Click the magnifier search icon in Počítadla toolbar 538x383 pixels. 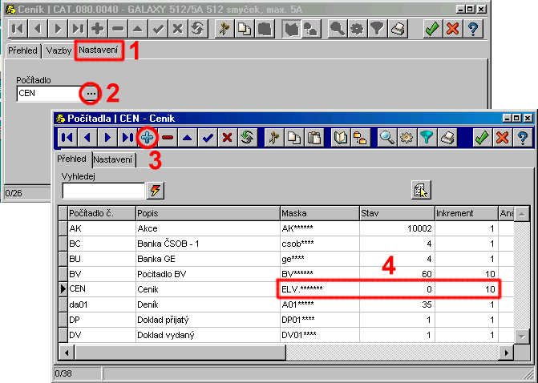[386, 138]
